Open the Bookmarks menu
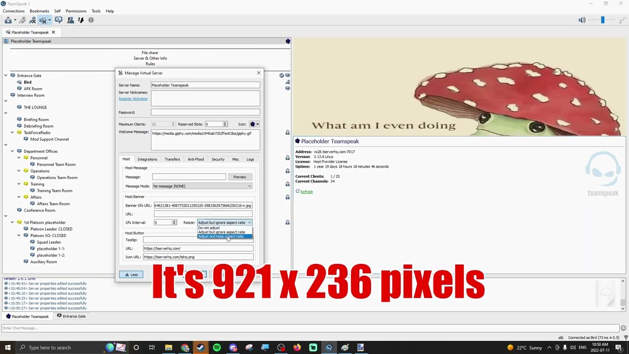Image resolution: width=629 pixels, height=354 pixels. [x=39, y=11]
